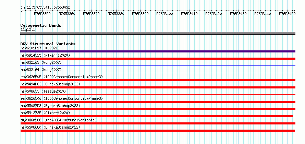305x144 pixels.
Task: Select ruler position 57653450
Action: [x=288, y=14]
